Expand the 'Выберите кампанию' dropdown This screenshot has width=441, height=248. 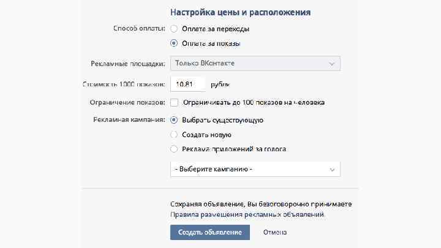pyautogui.click(x=255, y=169)
